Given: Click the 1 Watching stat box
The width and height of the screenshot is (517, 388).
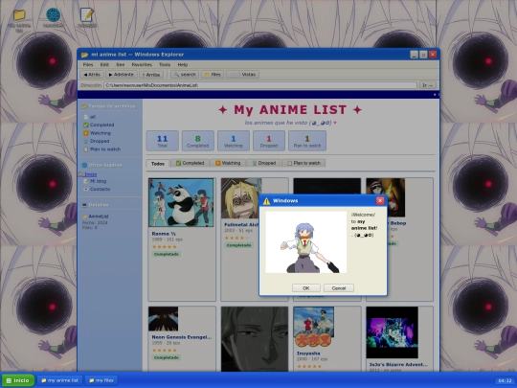Looking at the screenshot, I should [x=234, y=141].
